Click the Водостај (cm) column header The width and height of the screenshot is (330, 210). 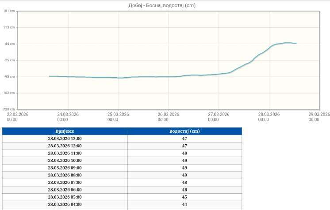pos(184,131)
